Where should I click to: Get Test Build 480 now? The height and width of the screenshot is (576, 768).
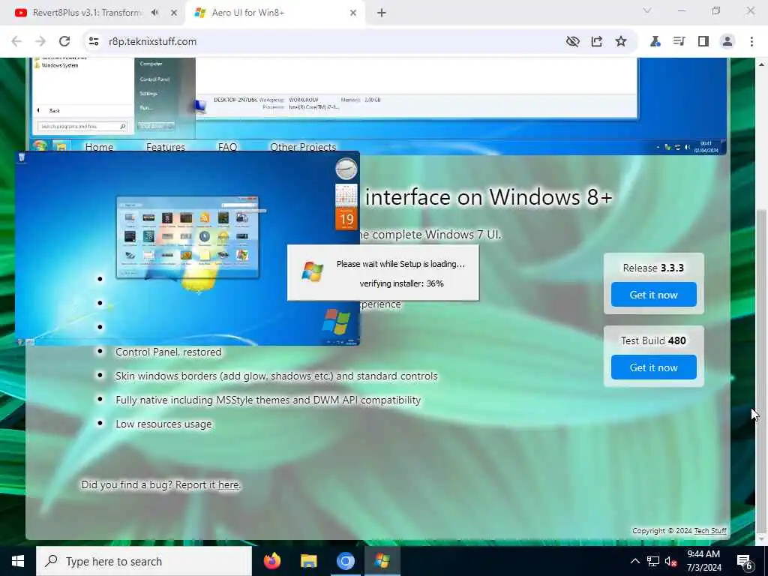point(653,367)
